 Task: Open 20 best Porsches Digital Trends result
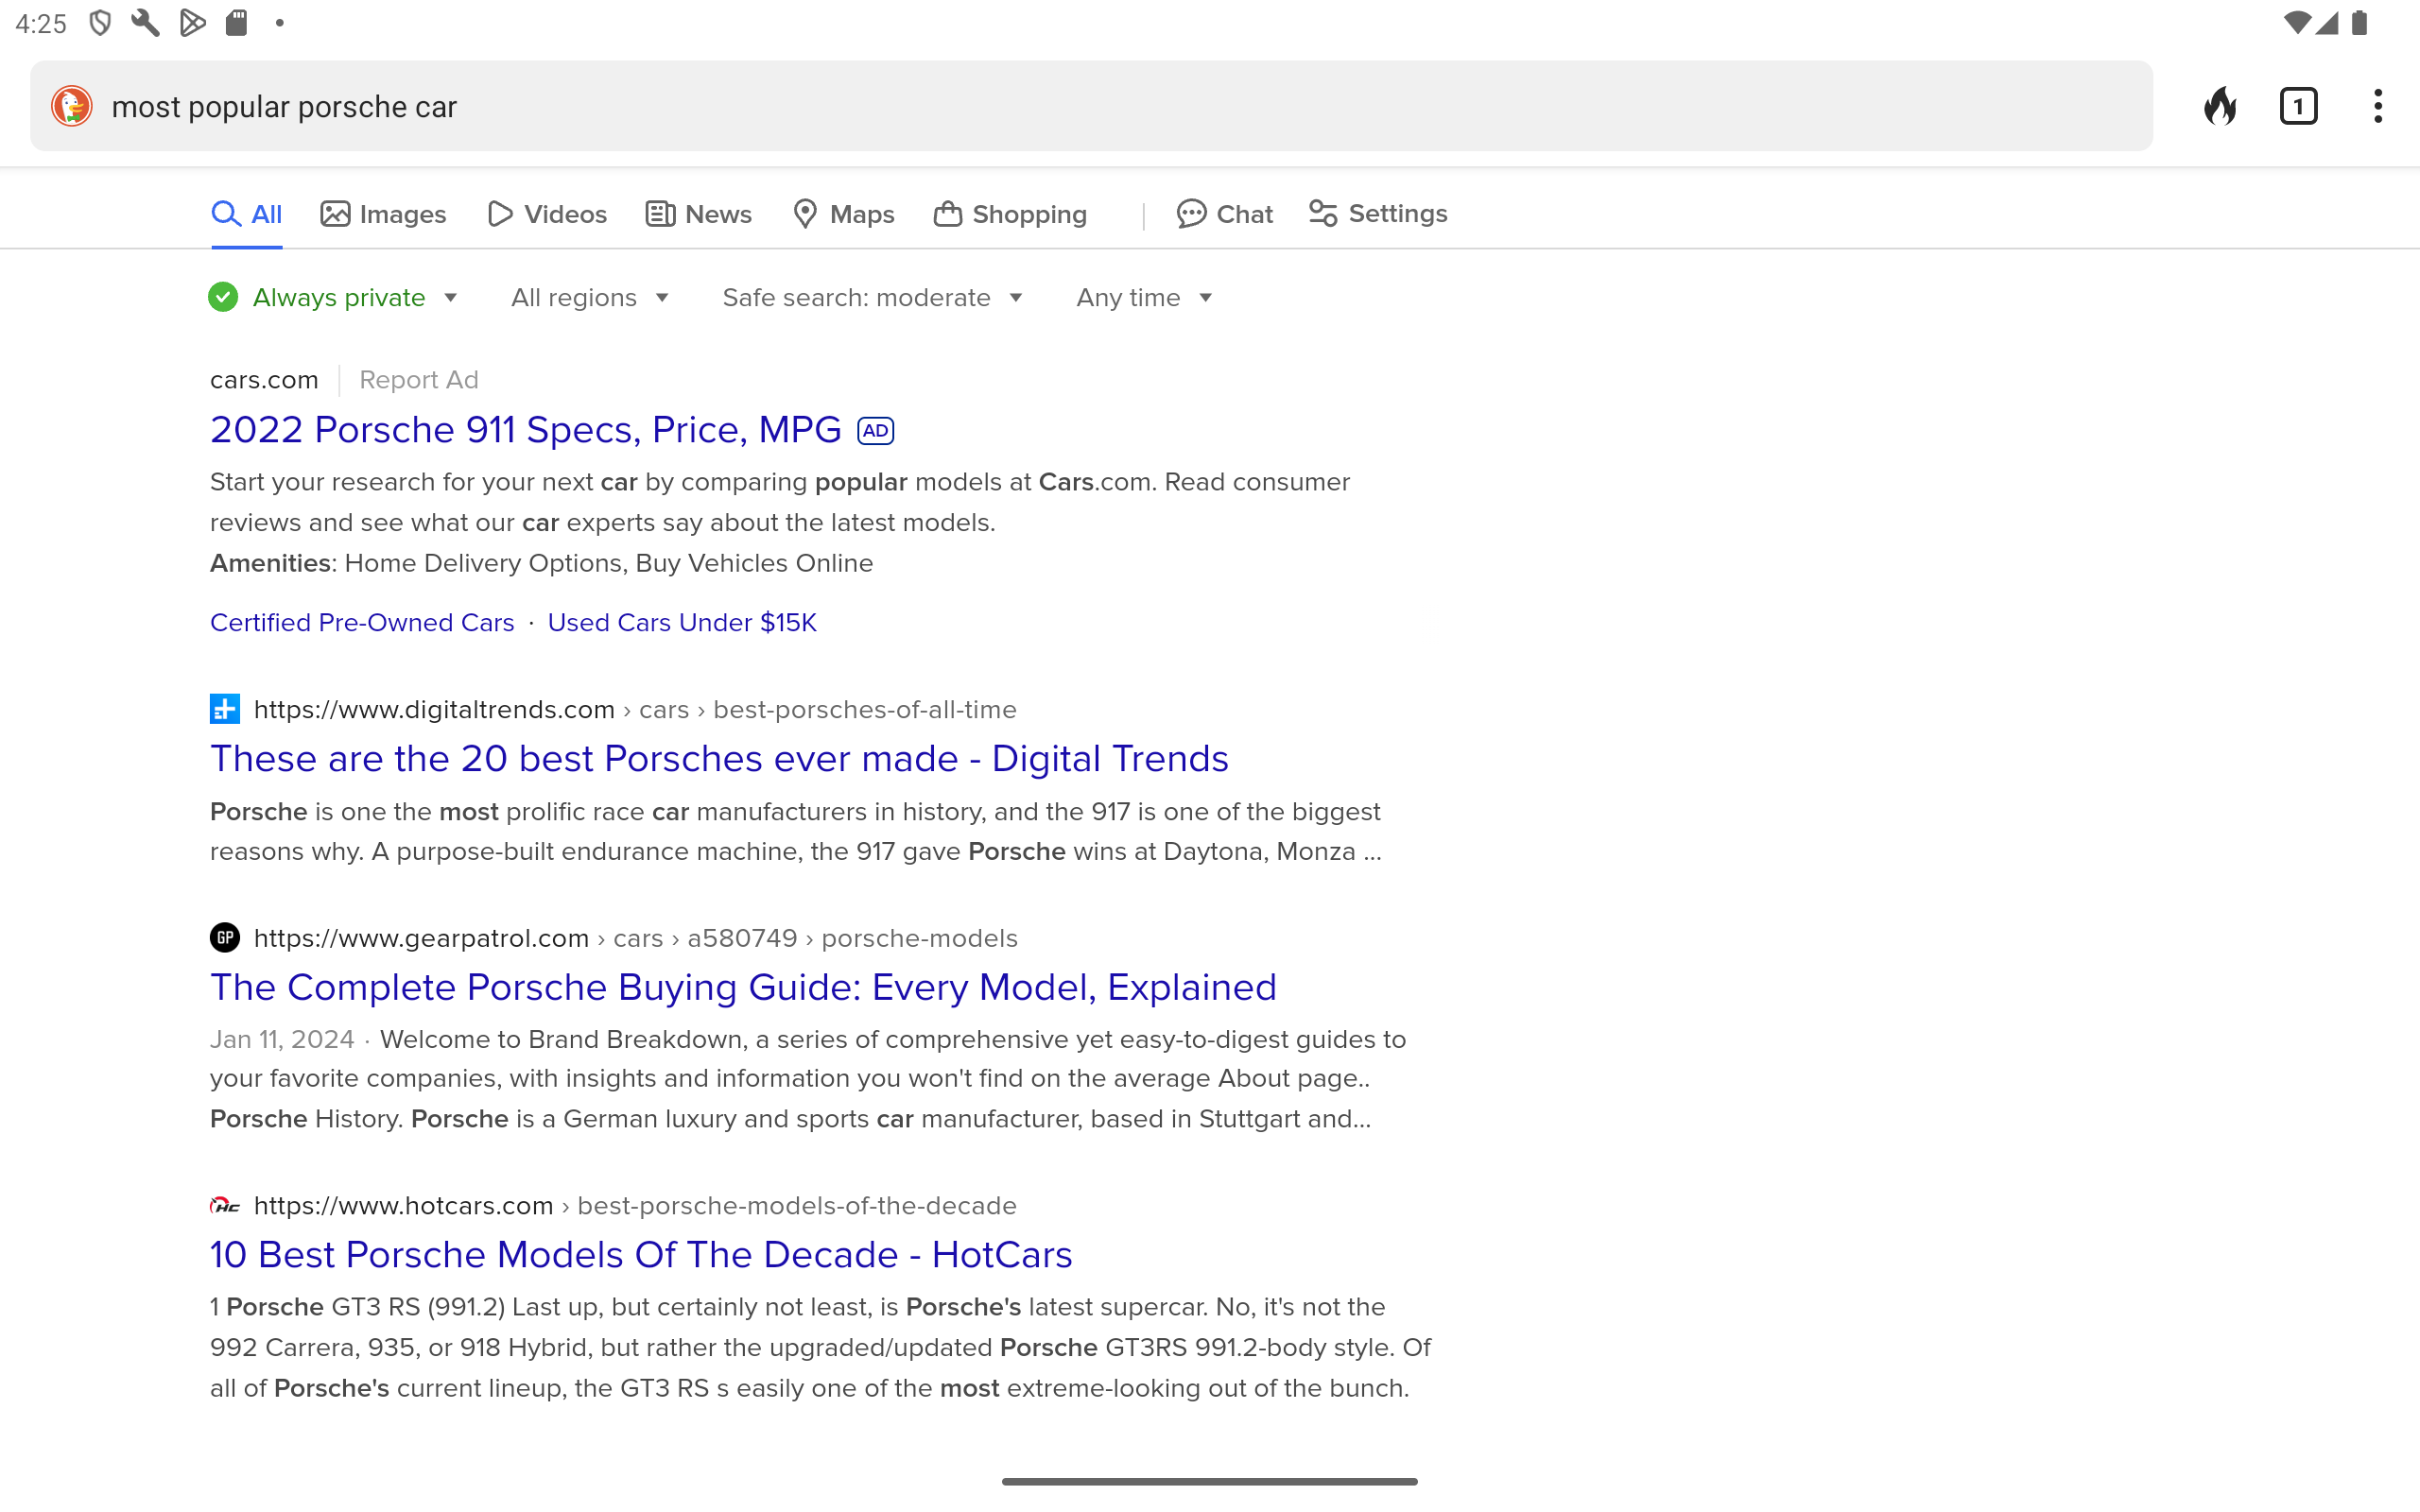tap(719, 759)
